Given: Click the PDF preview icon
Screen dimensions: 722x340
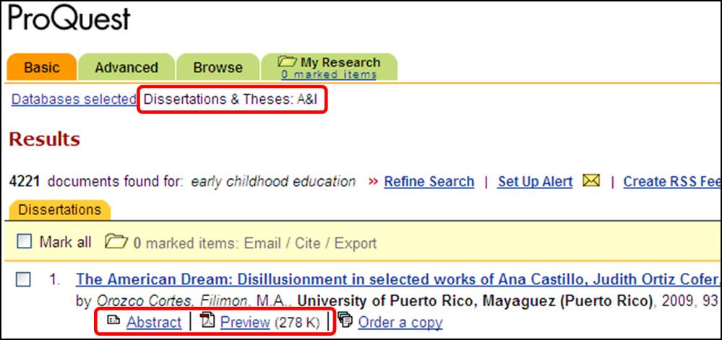Looking at the screenshot, I should click(208, 321).
